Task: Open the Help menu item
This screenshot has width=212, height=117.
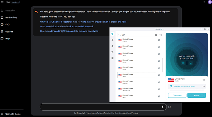Action: click(x=5, y=39)
